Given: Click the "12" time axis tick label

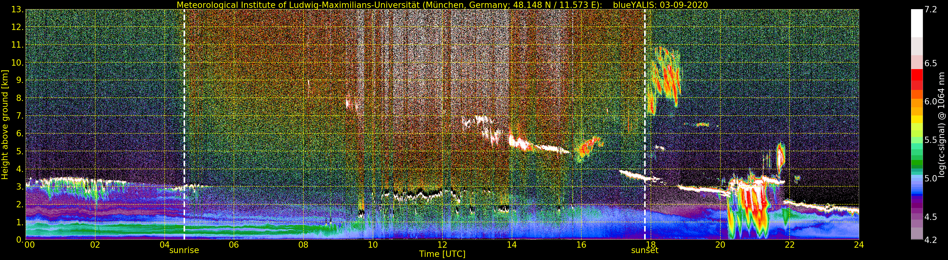Looking at the screenshot, I should pos(442,245).
